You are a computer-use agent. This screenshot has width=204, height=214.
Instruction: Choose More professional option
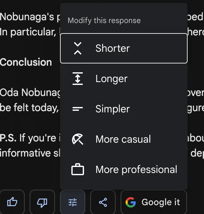click(124, 169)
